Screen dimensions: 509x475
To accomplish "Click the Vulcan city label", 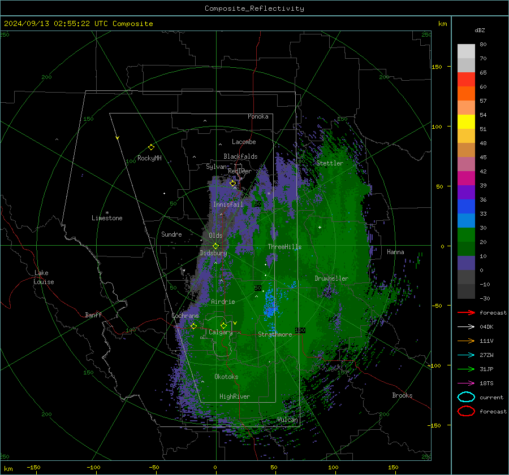I will pyautogui.click(x=287, y=420).
